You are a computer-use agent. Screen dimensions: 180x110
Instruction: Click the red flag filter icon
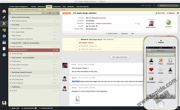point(50,13)
